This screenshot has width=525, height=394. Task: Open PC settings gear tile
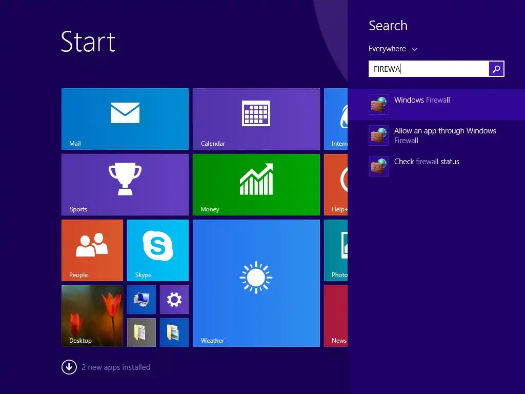tap(174, 300)
